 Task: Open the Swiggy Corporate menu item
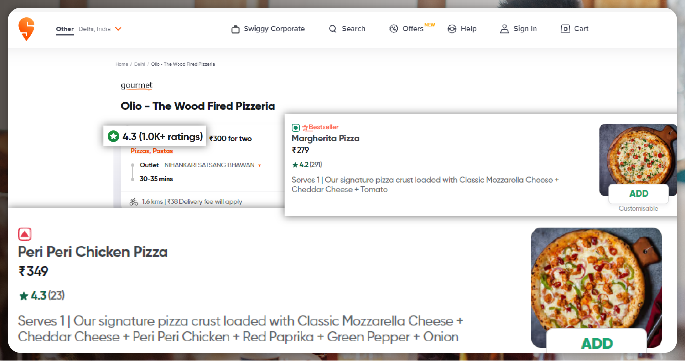[x=274, y=29]
